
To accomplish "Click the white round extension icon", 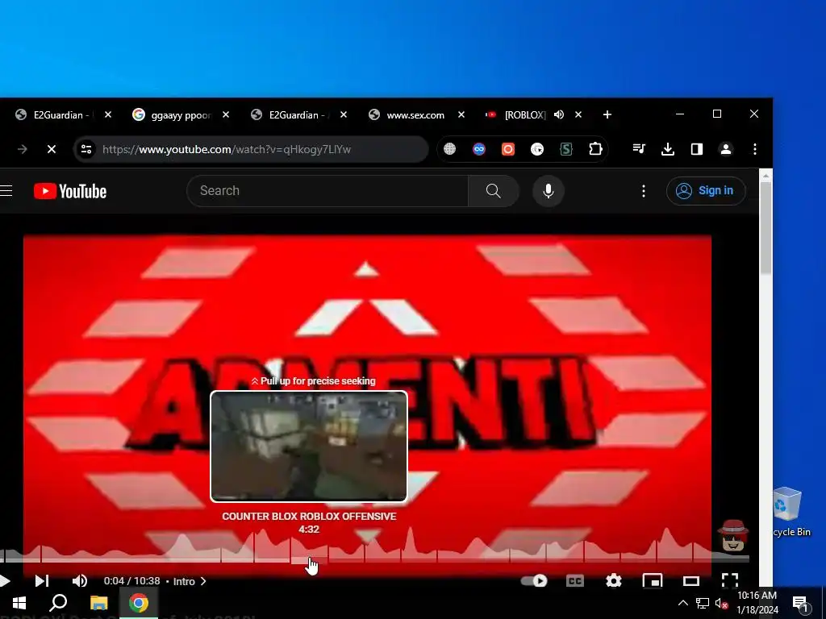I will pos(536,149).
